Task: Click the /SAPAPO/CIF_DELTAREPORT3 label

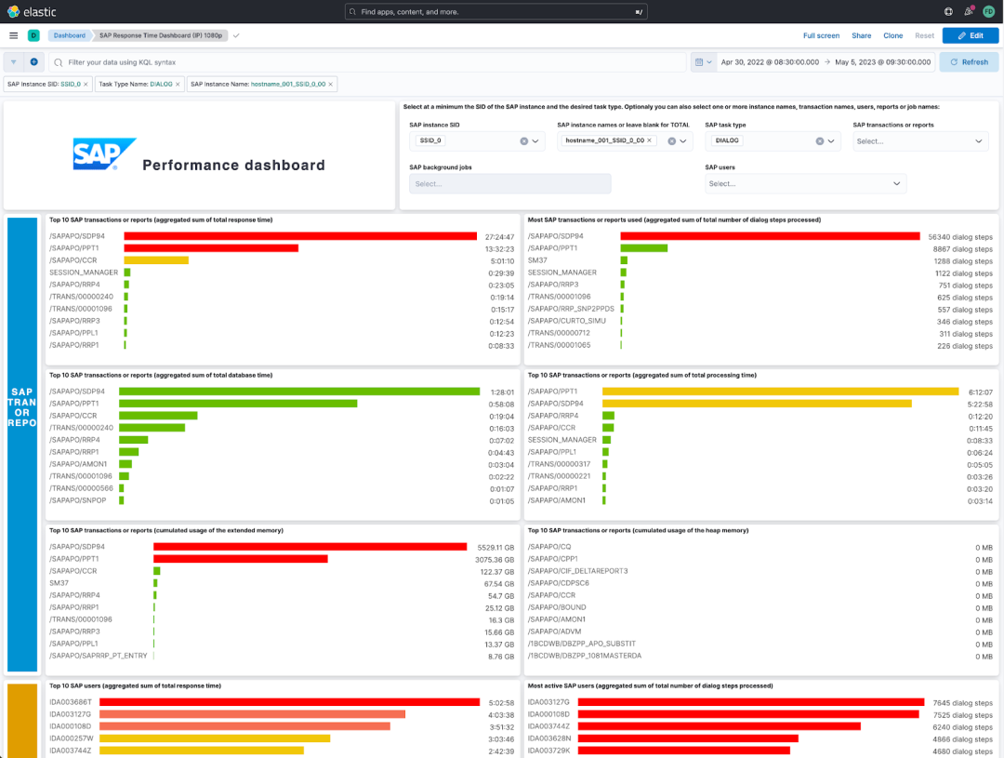Action: coord(577,571)
